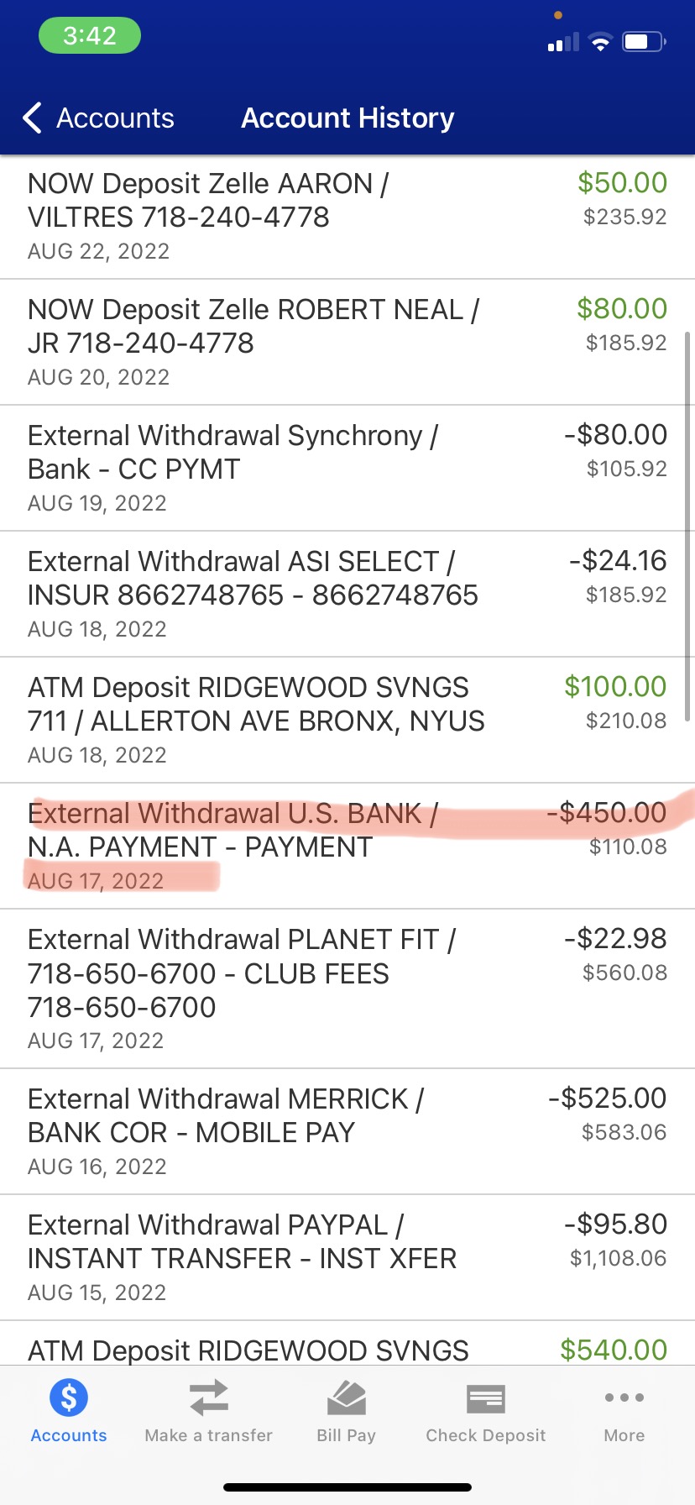695x1505 pixels.
Task: Tap the Make a transfer arrows icon
Action: pos(208,1398)
